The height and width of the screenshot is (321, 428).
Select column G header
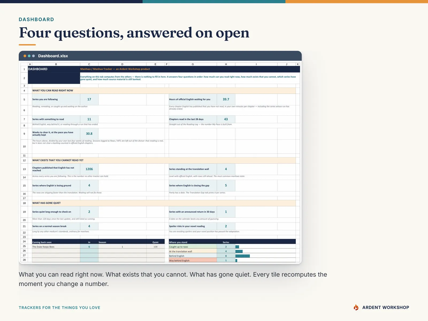tap(193, 64)
